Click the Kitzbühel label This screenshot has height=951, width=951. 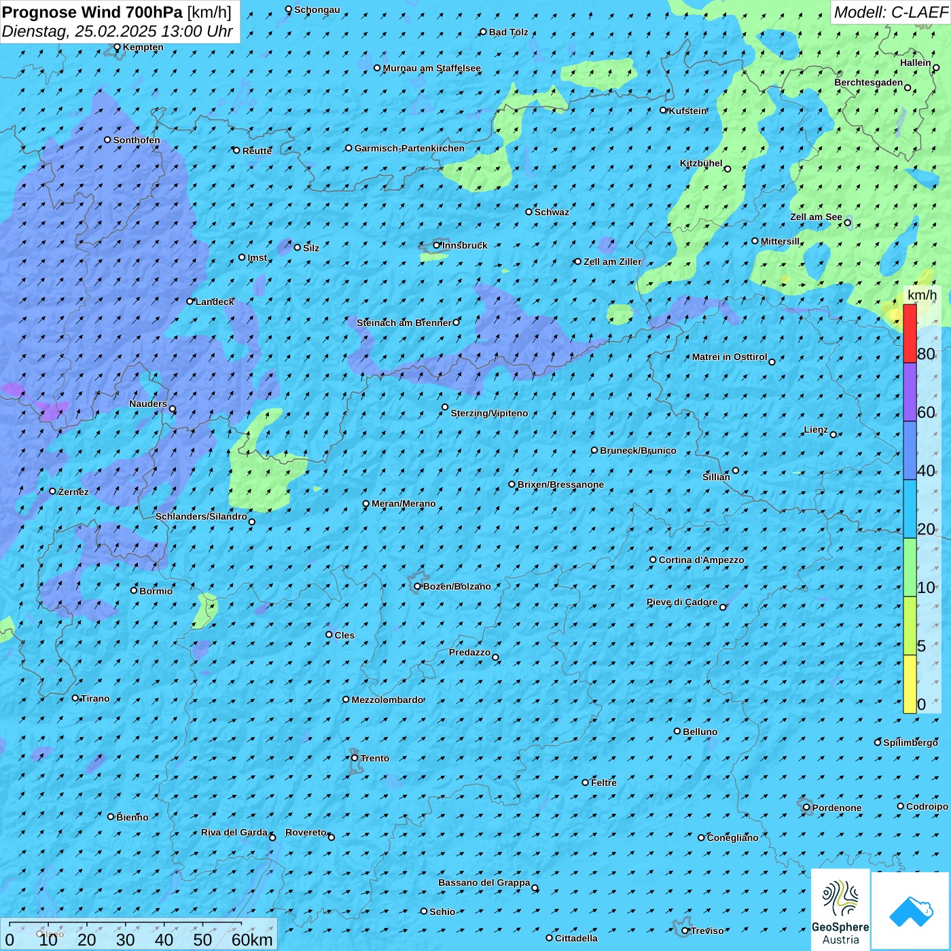coord(701,163)
